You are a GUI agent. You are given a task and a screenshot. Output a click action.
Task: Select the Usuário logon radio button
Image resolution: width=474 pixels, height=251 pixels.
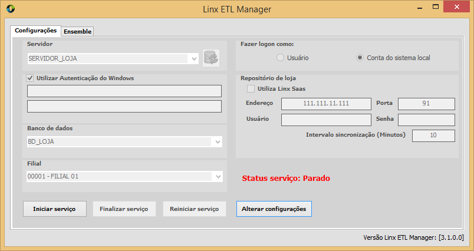(x=280, y=58)
